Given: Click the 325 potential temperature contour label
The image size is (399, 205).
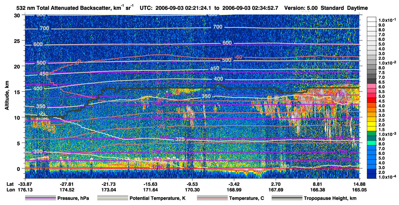Looking at the screenshot, I should tap(180, 140).
